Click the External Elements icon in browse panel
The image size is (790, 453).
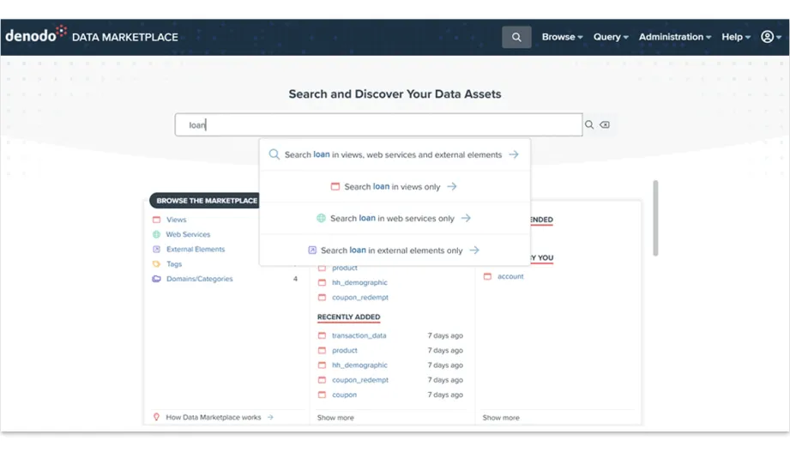(157, 249)
